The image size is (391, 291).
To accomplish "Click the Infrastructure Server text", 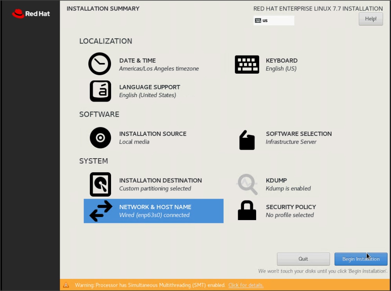I will click(291, 142).
